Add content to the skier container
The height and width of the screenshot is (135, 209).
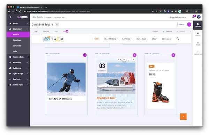(x=85, y=55)
